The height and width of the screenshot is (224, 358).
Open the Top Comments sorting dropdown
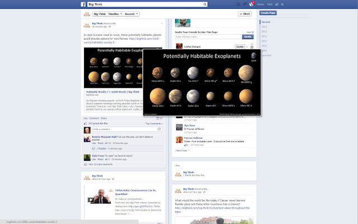click(154, 124)
